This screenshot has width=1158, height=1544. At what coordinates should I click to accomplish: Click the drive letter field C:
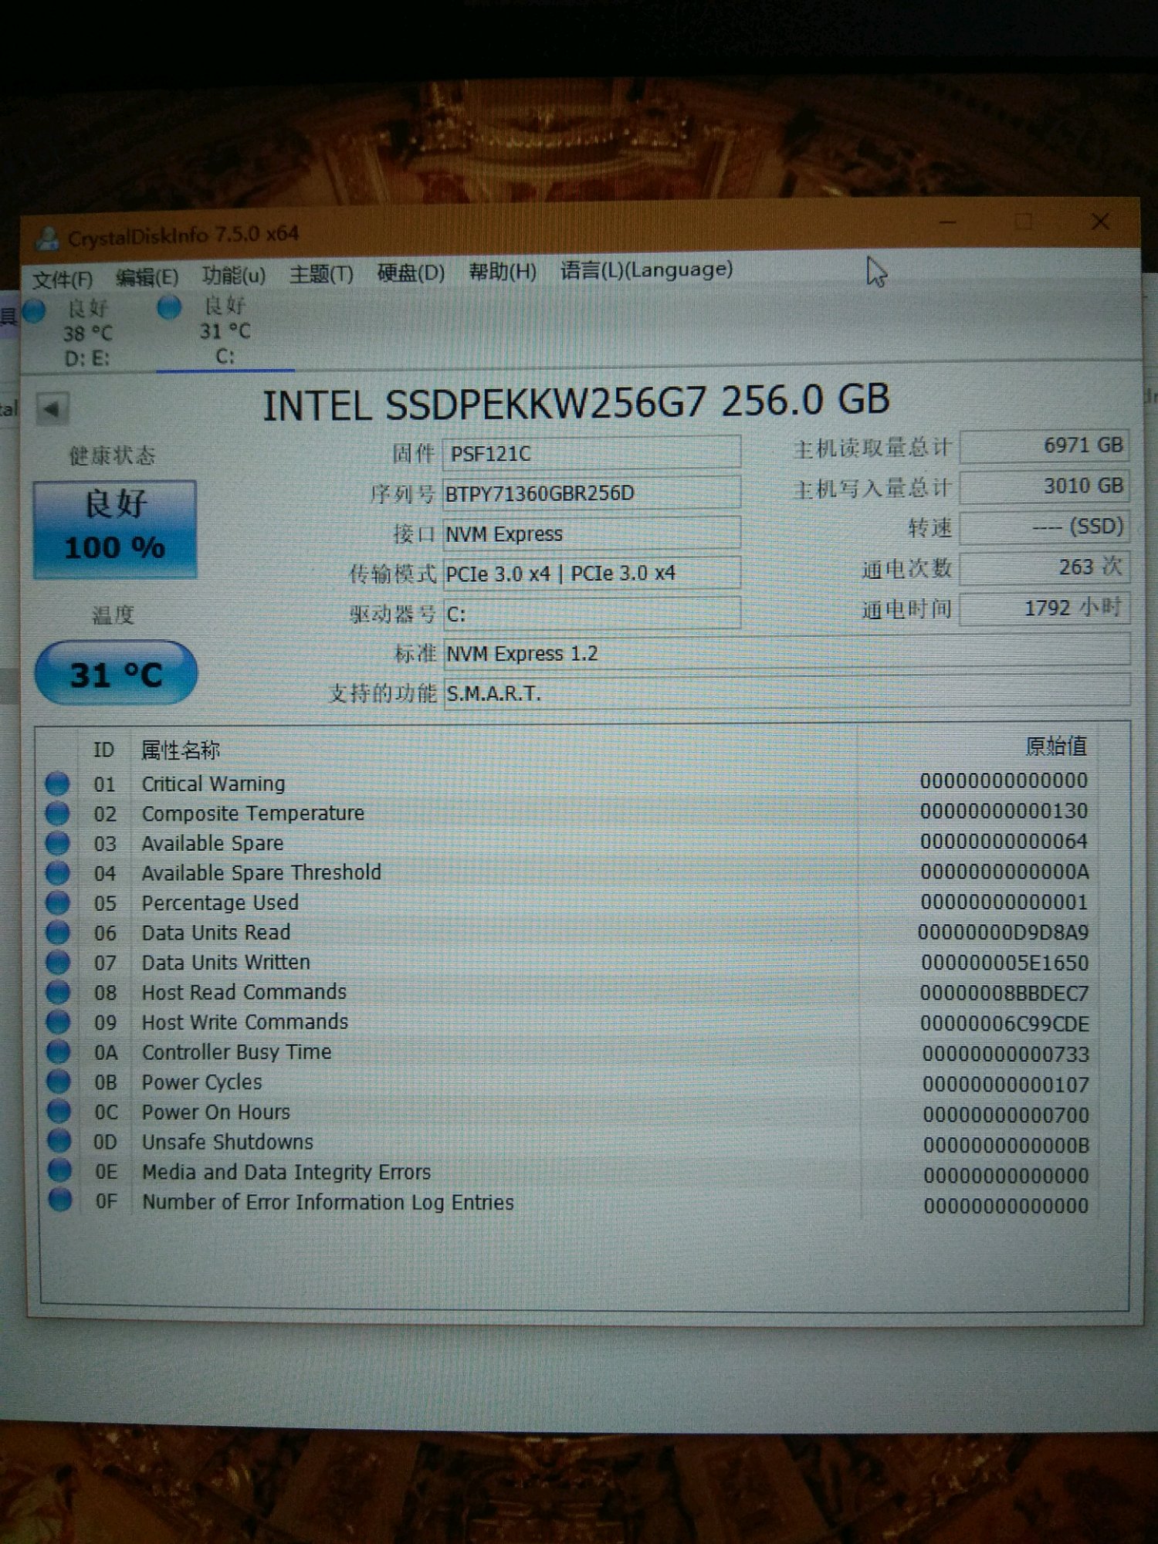[591, 614]
